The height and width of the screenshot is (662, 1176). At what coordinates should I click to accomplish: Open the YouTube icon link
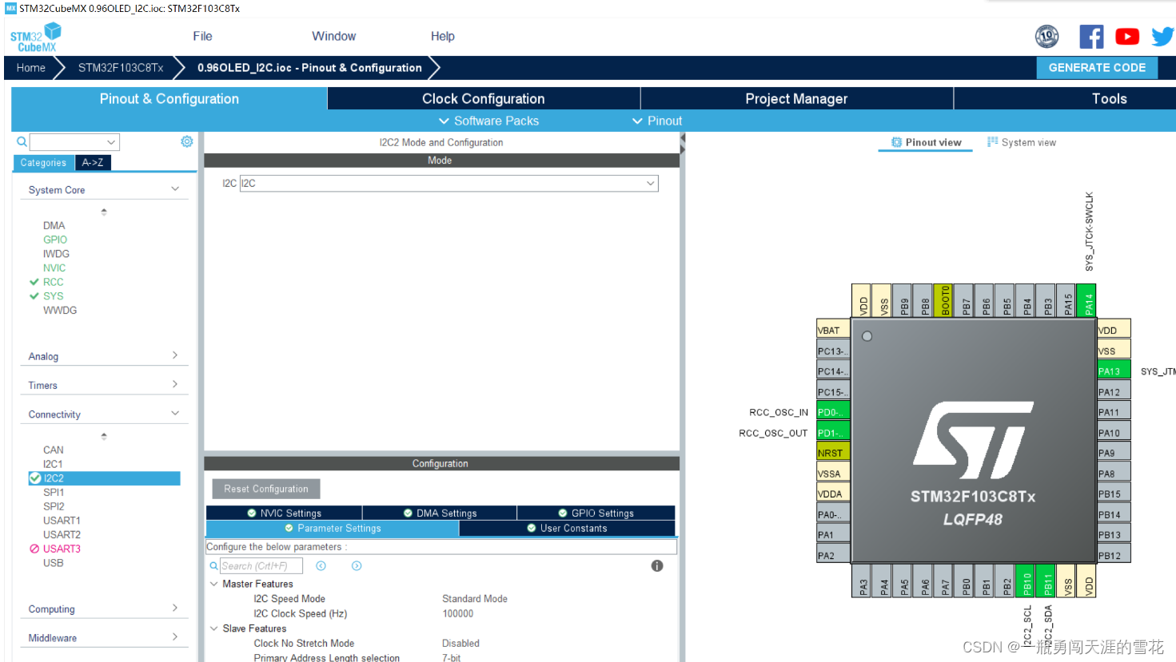(x=1127, y=37)
